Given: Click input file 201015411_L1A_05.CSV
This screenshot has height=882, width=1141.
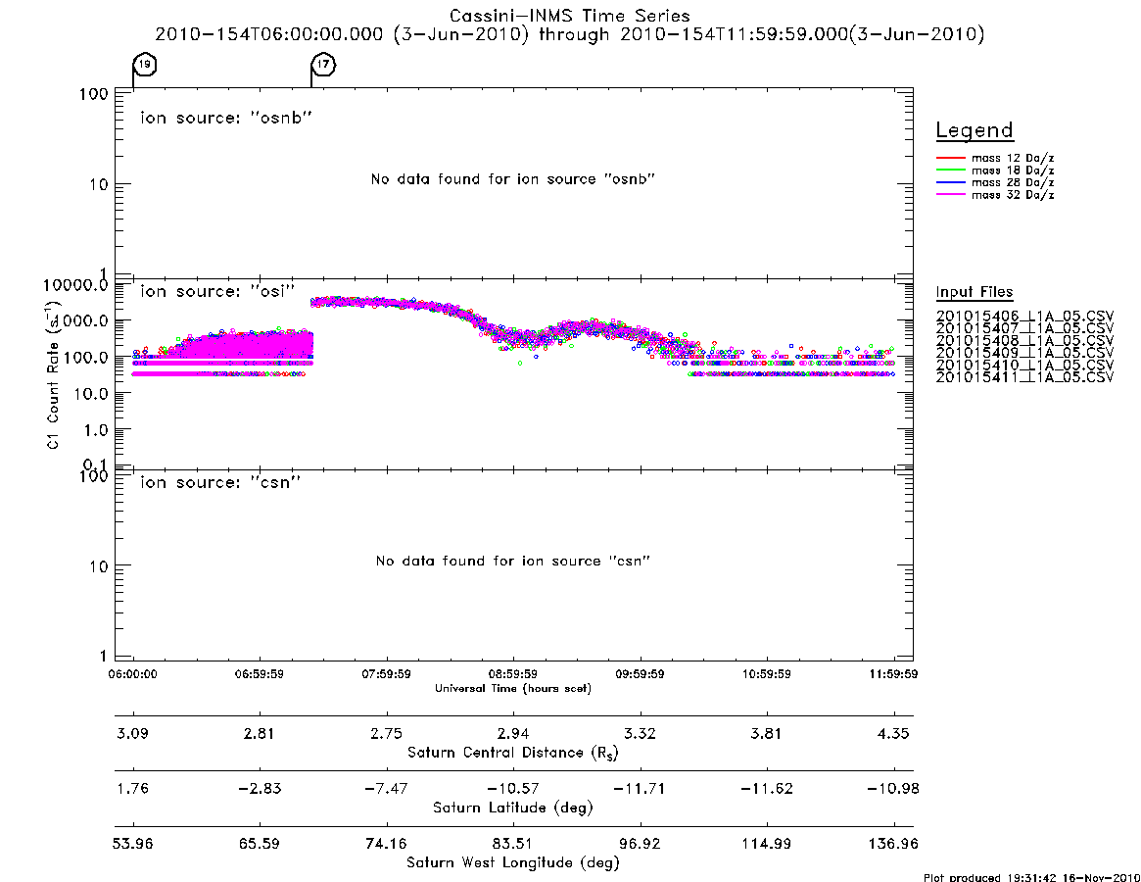Looking at the screenshot, I should click(x=1024, y=377).
